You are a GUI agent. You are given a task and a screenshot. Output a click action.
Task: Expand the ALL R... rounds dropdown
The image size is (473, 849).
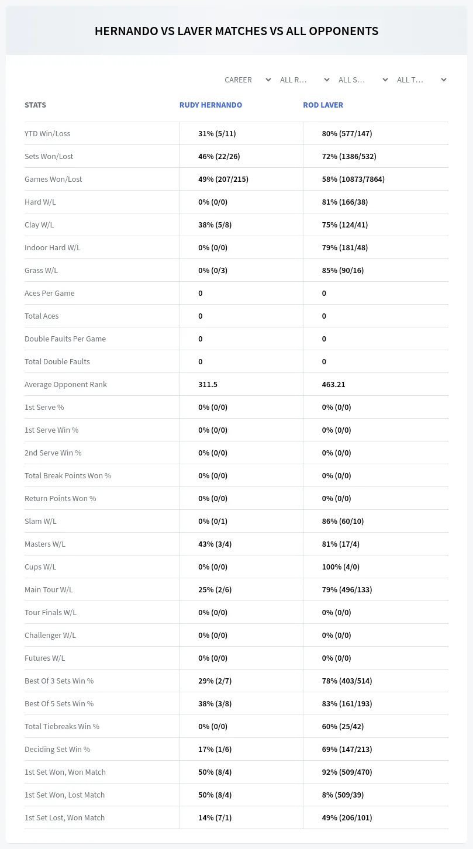305,80
